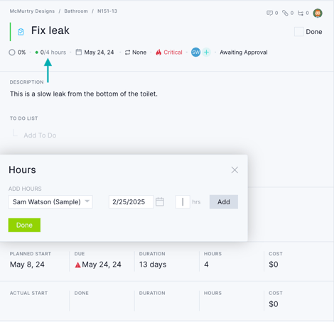Click Add To Do field
This screenshot has width=334, height=322.
click(x=40, y=135)
